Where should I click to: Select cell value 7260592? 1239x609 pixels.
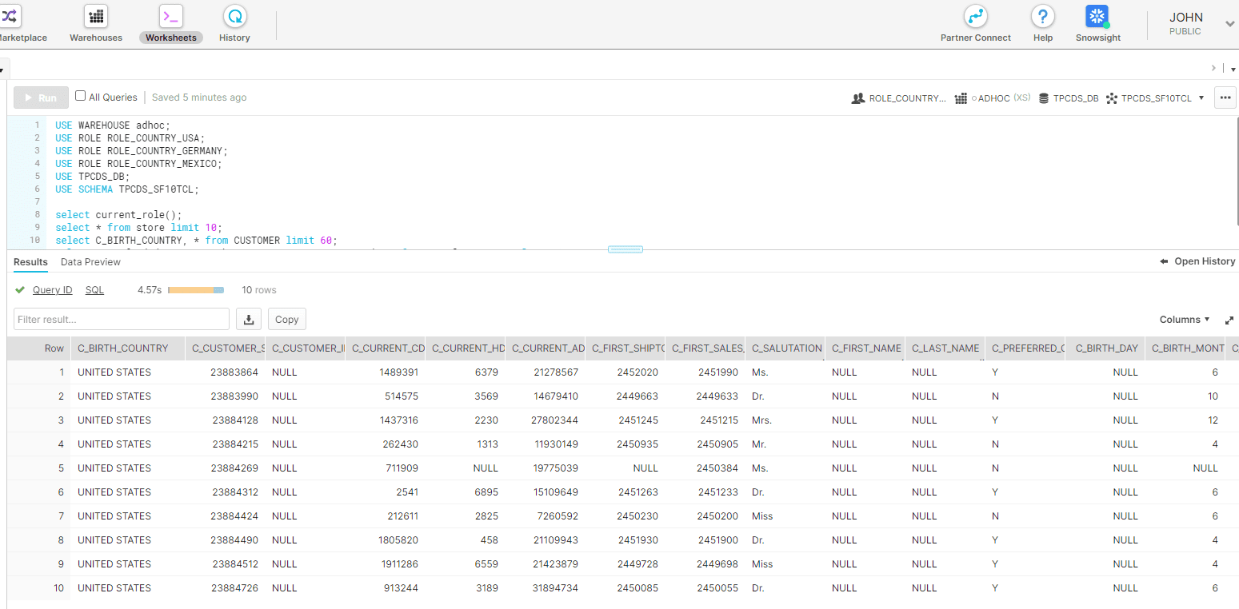(558, 516)
